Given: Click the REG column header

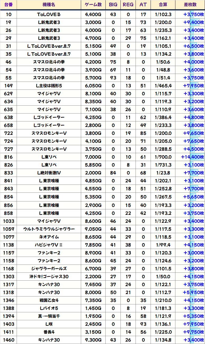Looking at the screenshot, I should (x=128, y=5).
